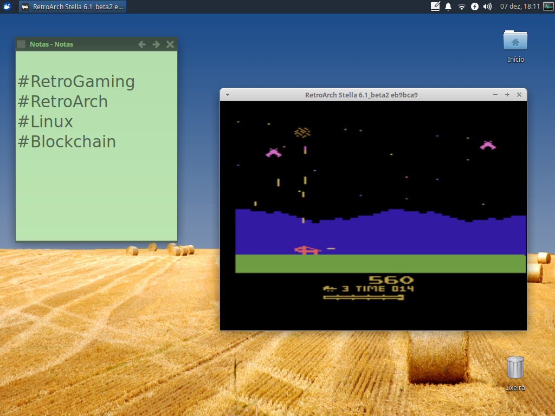Click the red player vehicle in the game
Image resolution: width=555 pixels, height=416 pixels.
(307, 250)
